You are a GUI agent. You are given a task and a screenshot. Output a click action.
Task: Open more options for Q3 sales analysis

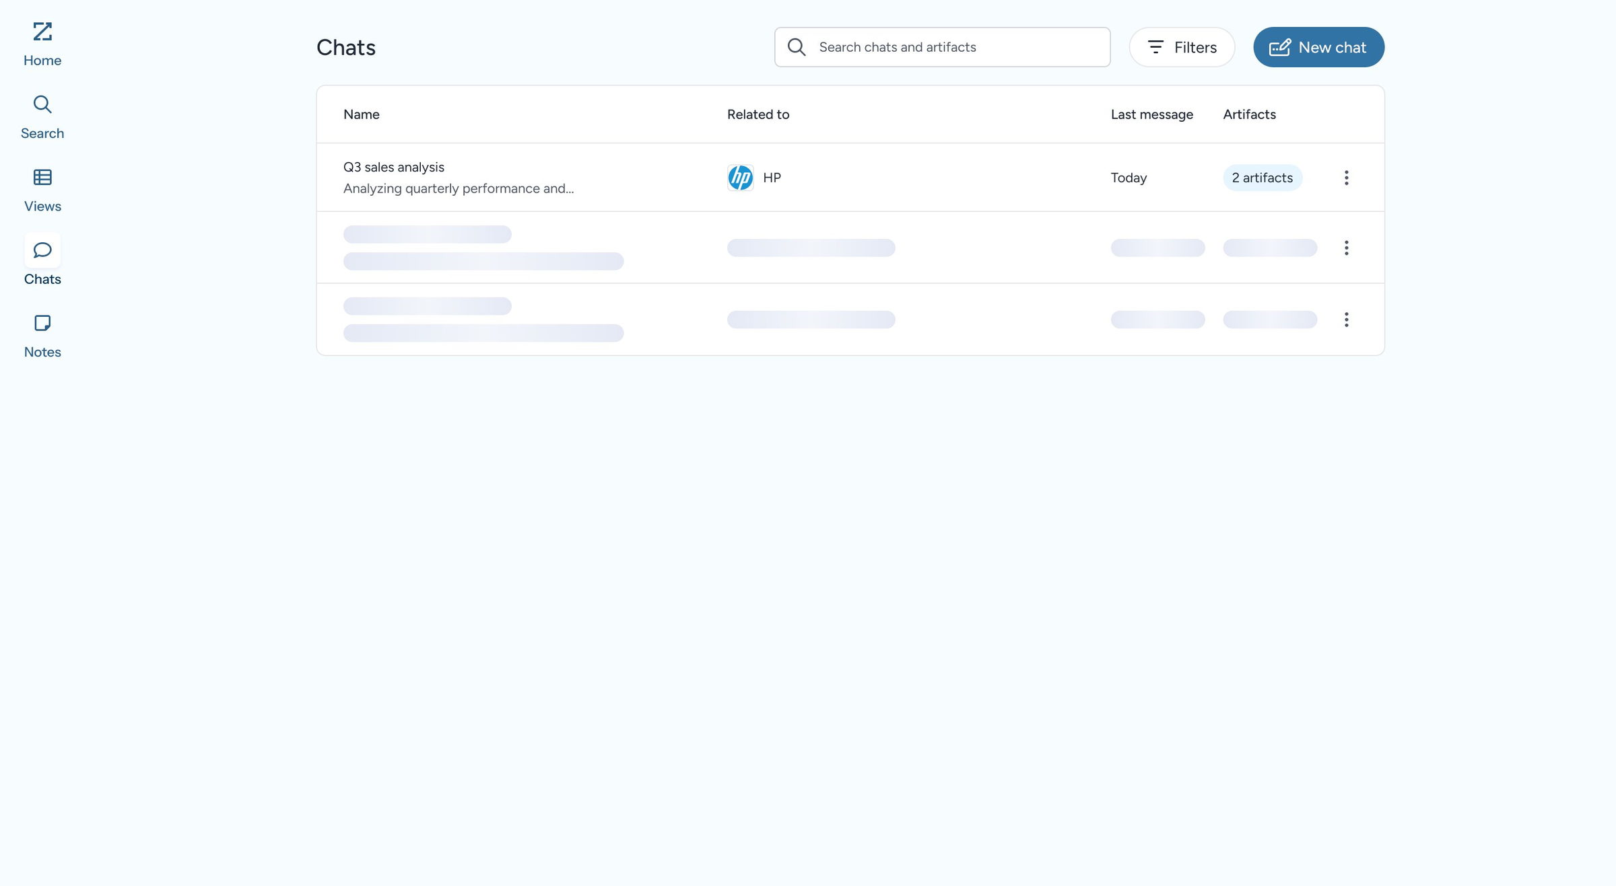pyautogui.click(x=1346, y=178)
